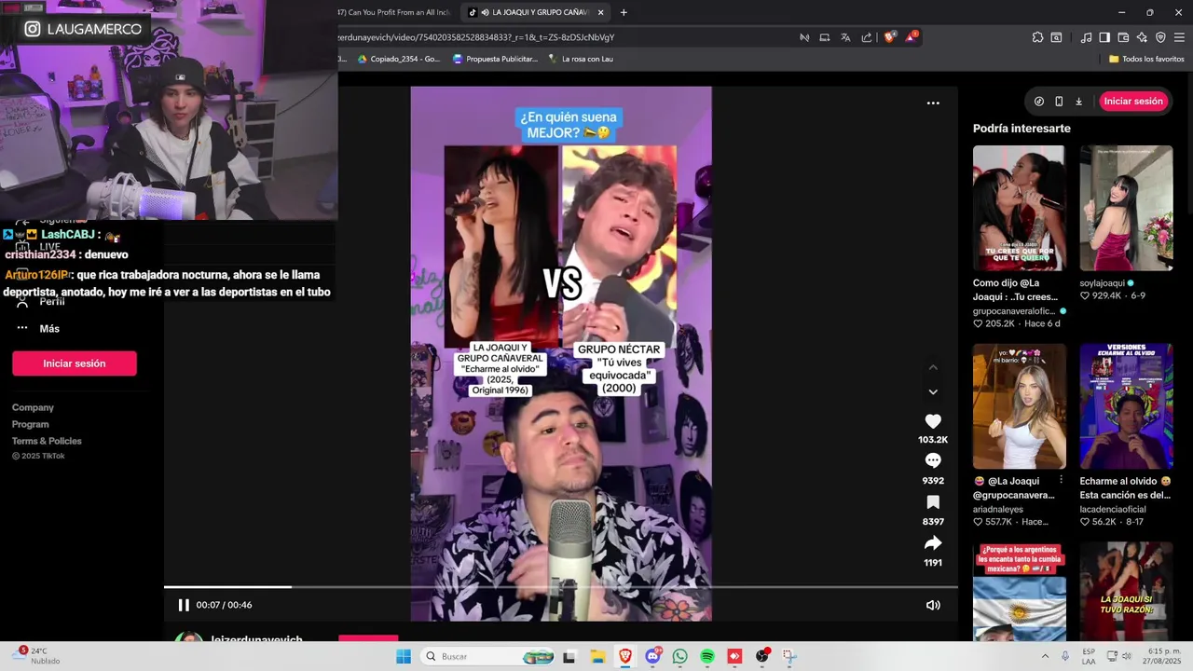Open the Brave Rewards triangle icon

(x=912, y=37)
